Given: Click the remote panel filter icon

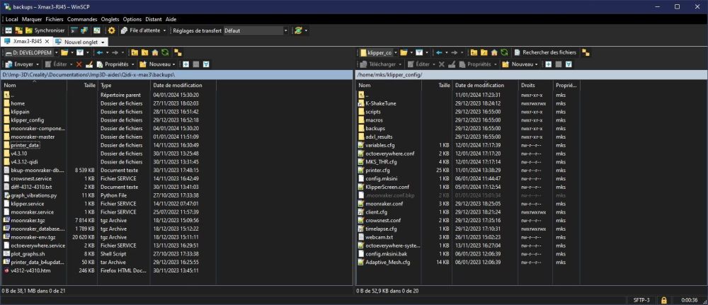Looking at the screenshot, I should [418, 53].
